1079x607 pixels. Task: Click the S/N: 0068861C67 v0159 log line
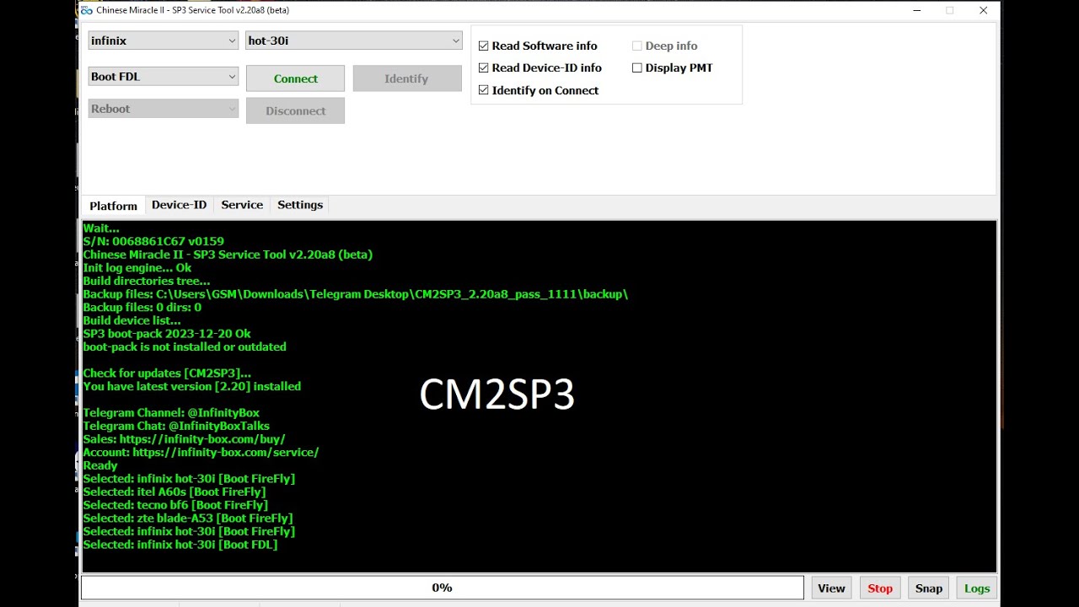click(153, 241)
